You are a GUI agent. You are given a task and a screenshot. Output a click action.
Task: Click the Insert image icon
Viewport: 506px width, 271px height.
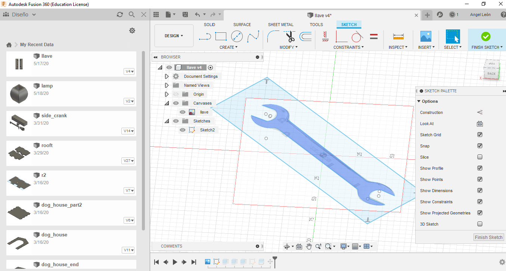pos(426,36)
